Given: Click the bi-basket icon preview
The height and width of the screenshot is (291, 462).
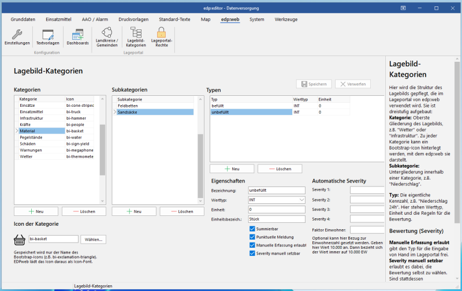Looking at the screenshot, I should tap(20, 240).
